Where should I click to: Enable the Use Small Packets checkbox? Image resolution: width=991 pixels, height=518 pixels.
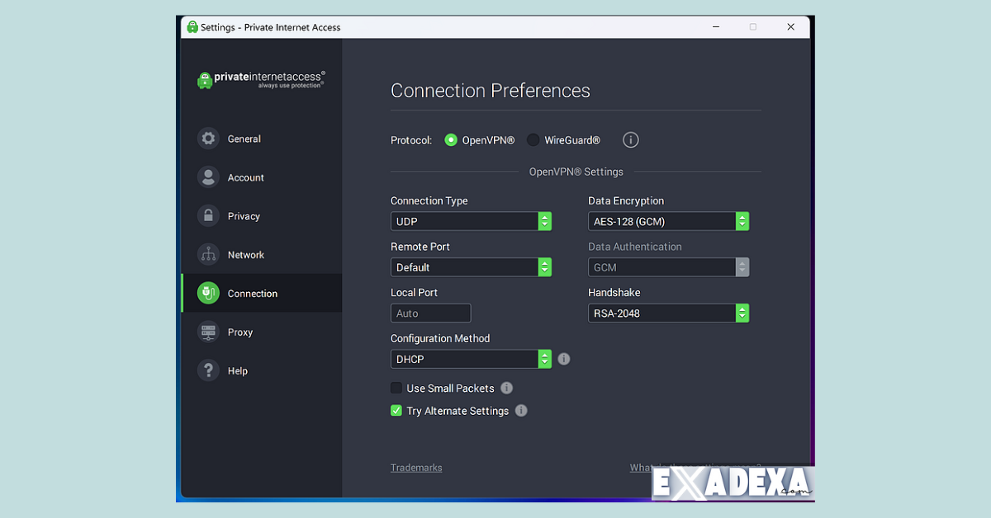coord(396,388)
